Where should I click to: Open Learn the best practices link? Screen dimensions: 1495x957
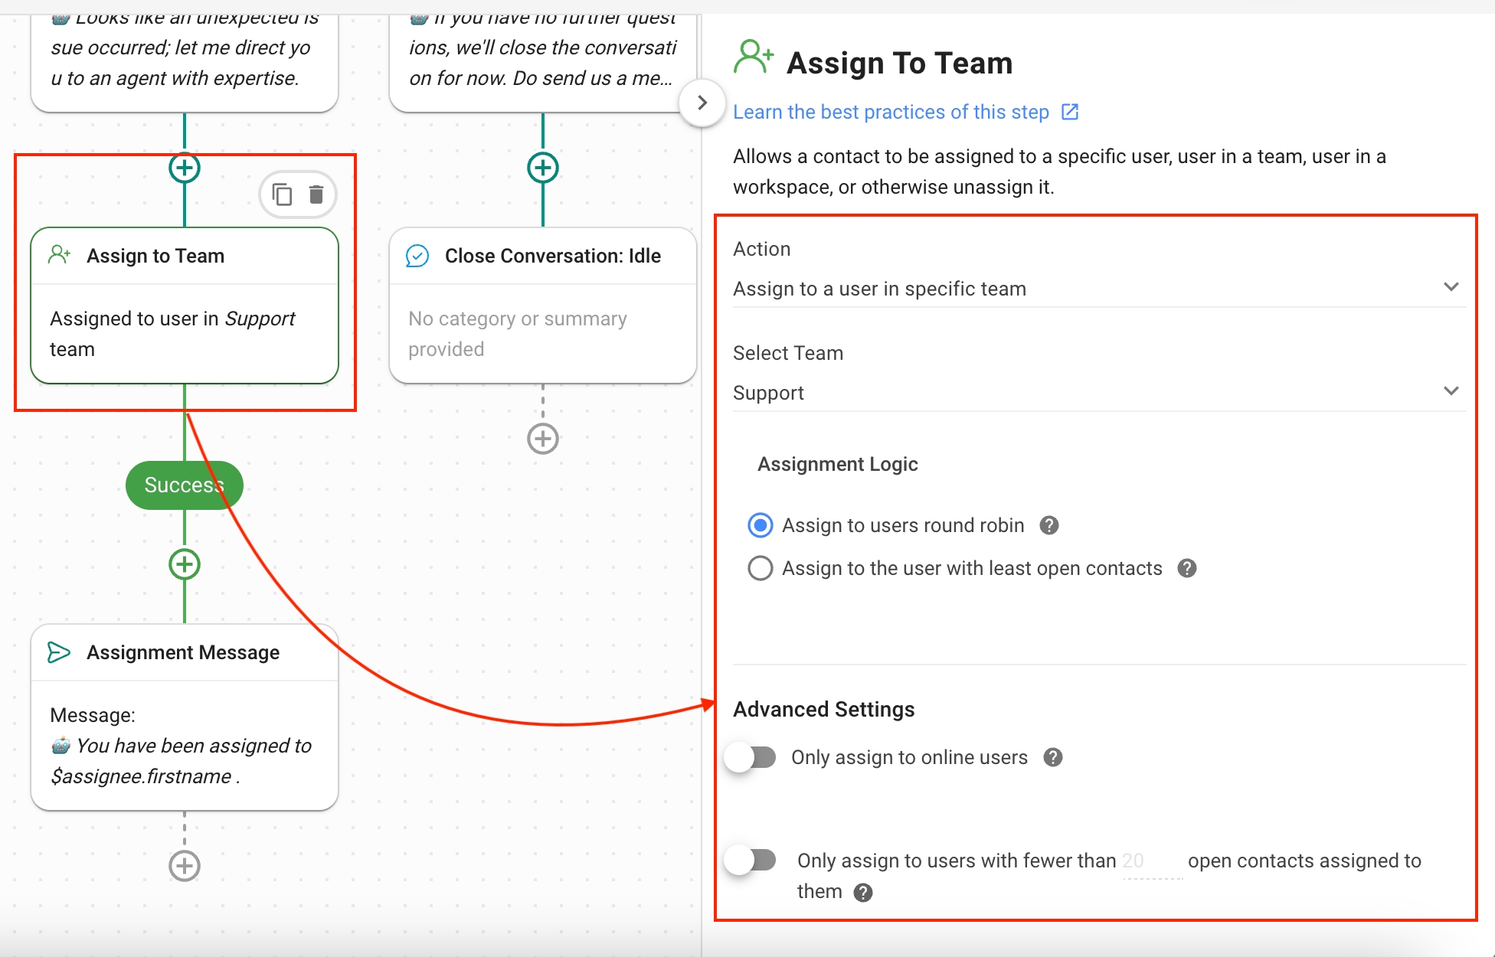pos(891,112)
